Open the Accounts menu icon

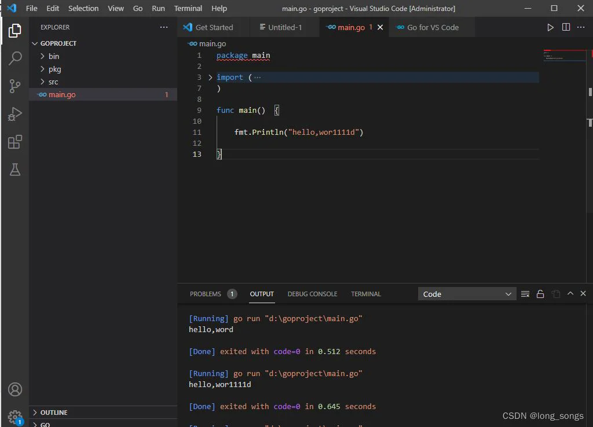(x=14, y=389)
